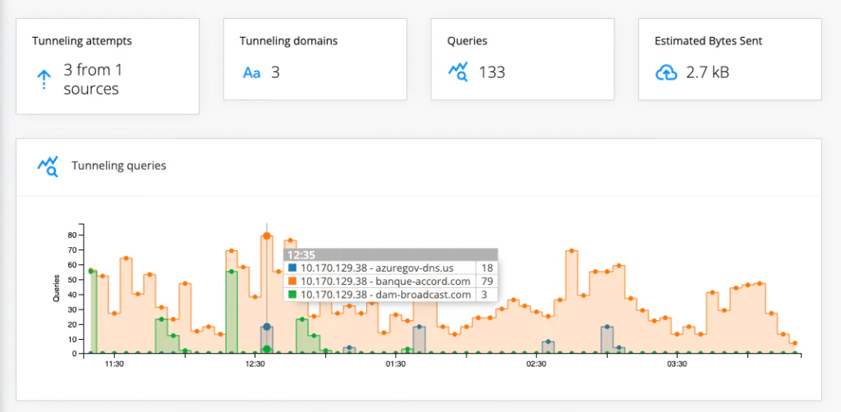This screenshot has height=412, width=841.
Task: Click the Aa Tunneling domains icon
Action: (251, 73)
